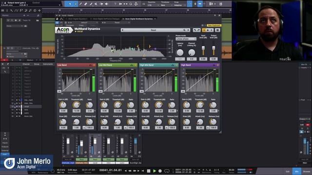This screenshot has width=312, height=175.
Task: Click solo headphone icon on Low Band
Action: pos(90,65)
